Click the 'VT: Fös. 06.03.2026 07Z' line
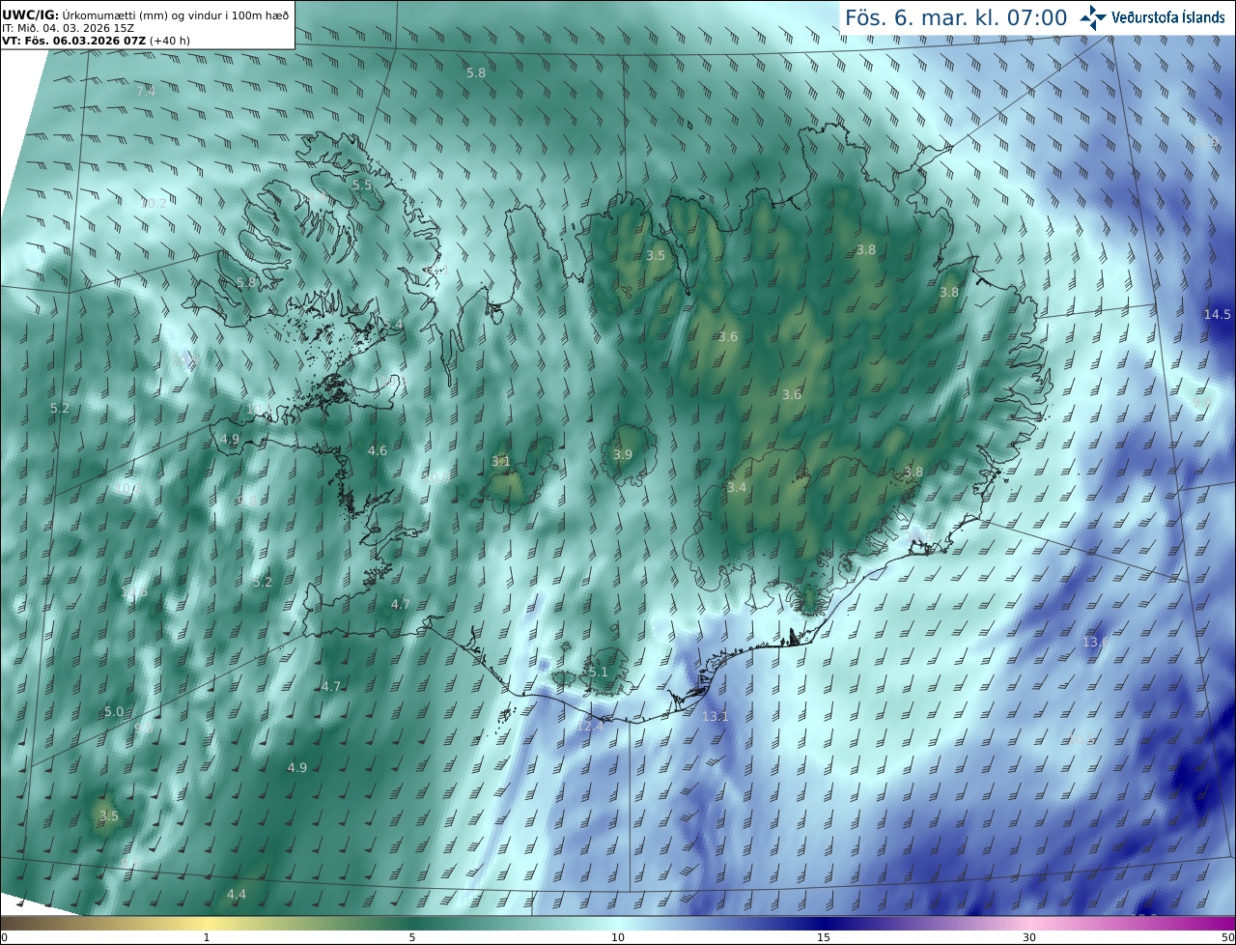This screenshot has height=945, width=1236. [96, 41]
